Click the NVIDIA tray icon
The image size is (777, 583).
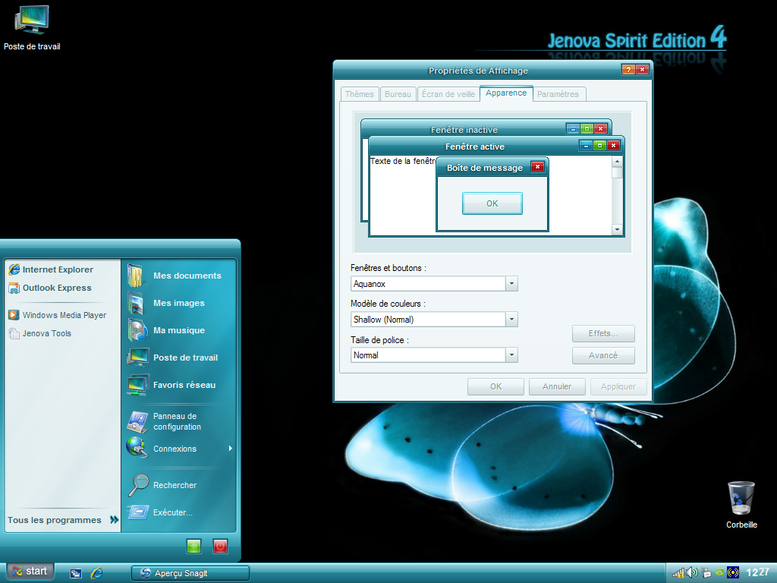click(719, 572)
